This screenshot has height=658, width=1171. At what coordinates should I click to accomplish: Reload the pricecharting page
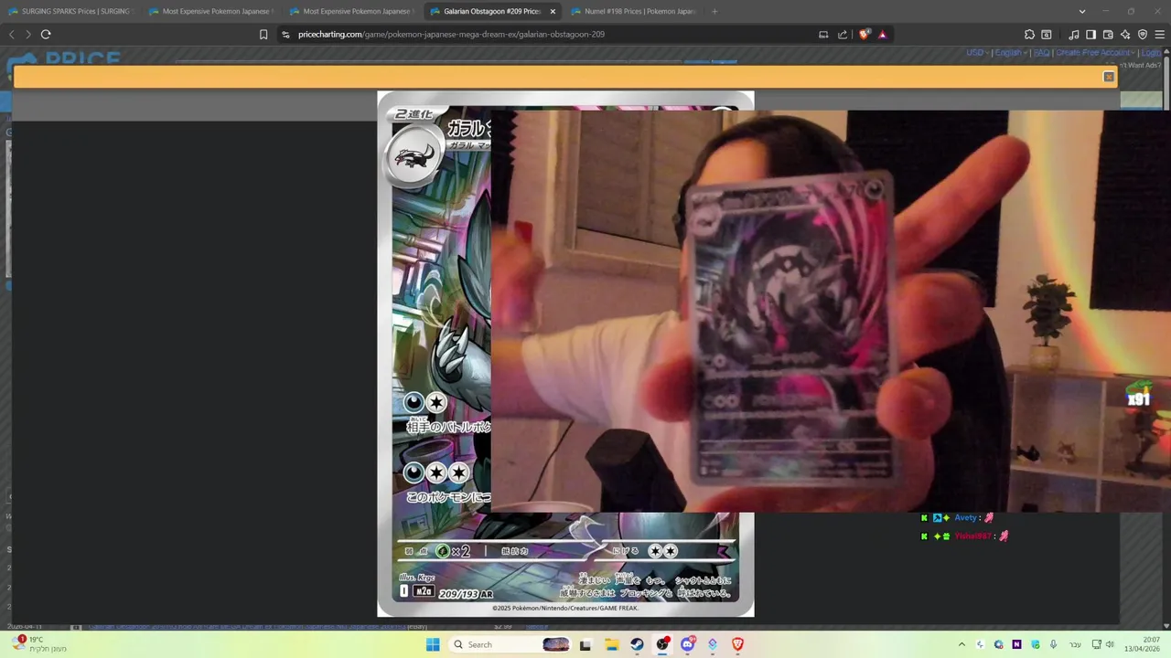pos(46,35)
